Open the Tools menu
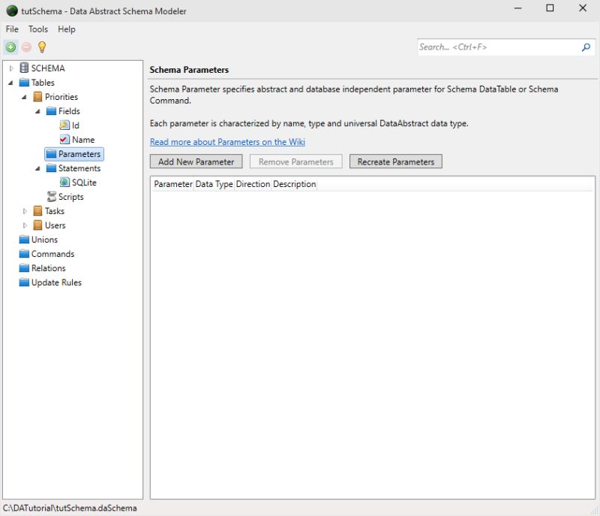Screen dimensions: 600x516 pyautogui.click(x=38, y=29)
